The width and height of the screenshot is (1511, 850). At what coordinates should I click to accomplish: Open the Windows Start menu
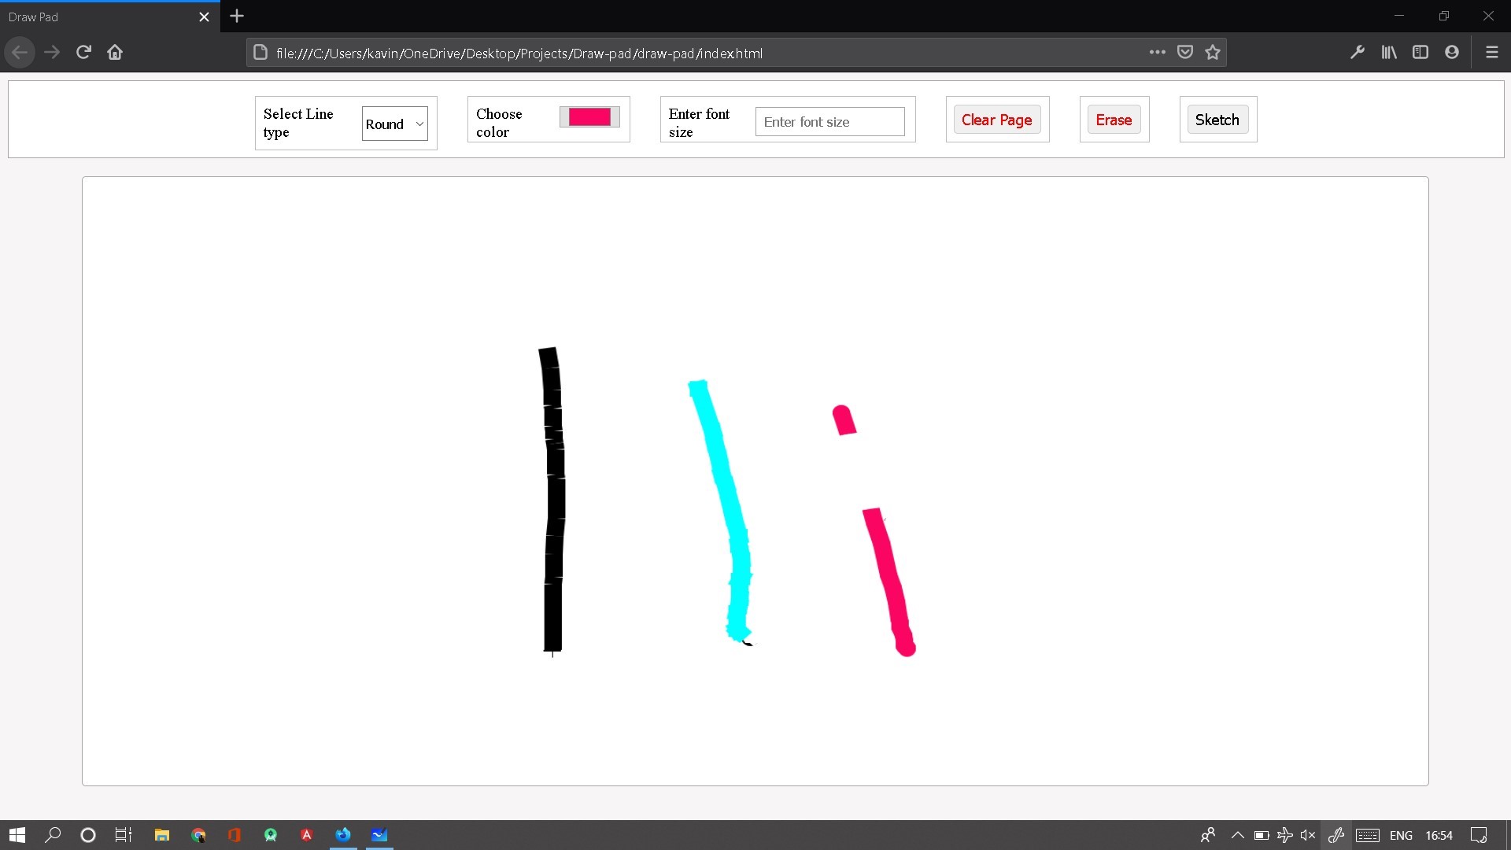tap(16, 834)
